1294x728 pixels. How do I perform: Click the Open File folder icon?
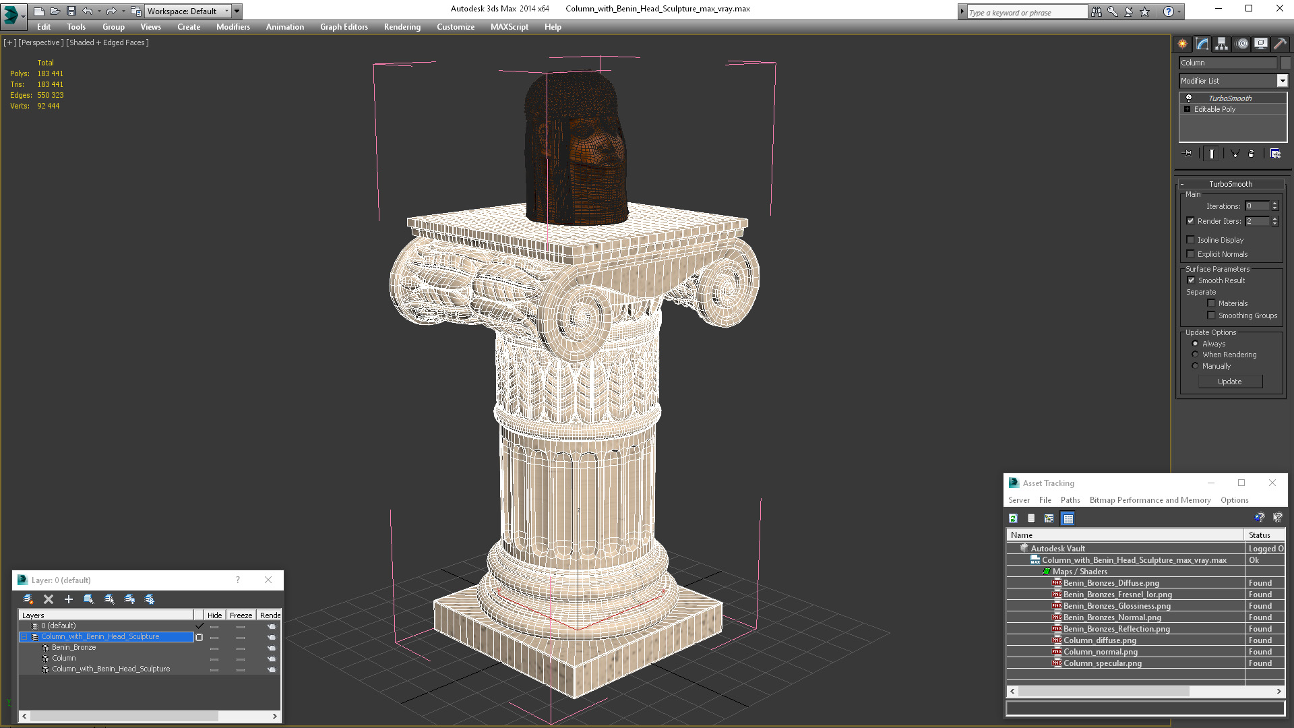(x=55, y=11)
